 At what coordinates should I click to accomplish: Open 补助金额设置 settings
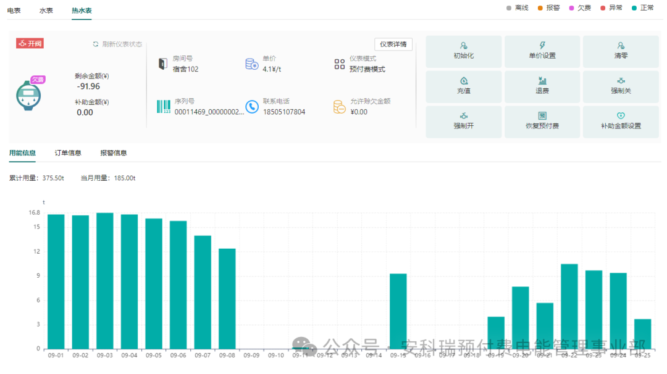point(621,122)
